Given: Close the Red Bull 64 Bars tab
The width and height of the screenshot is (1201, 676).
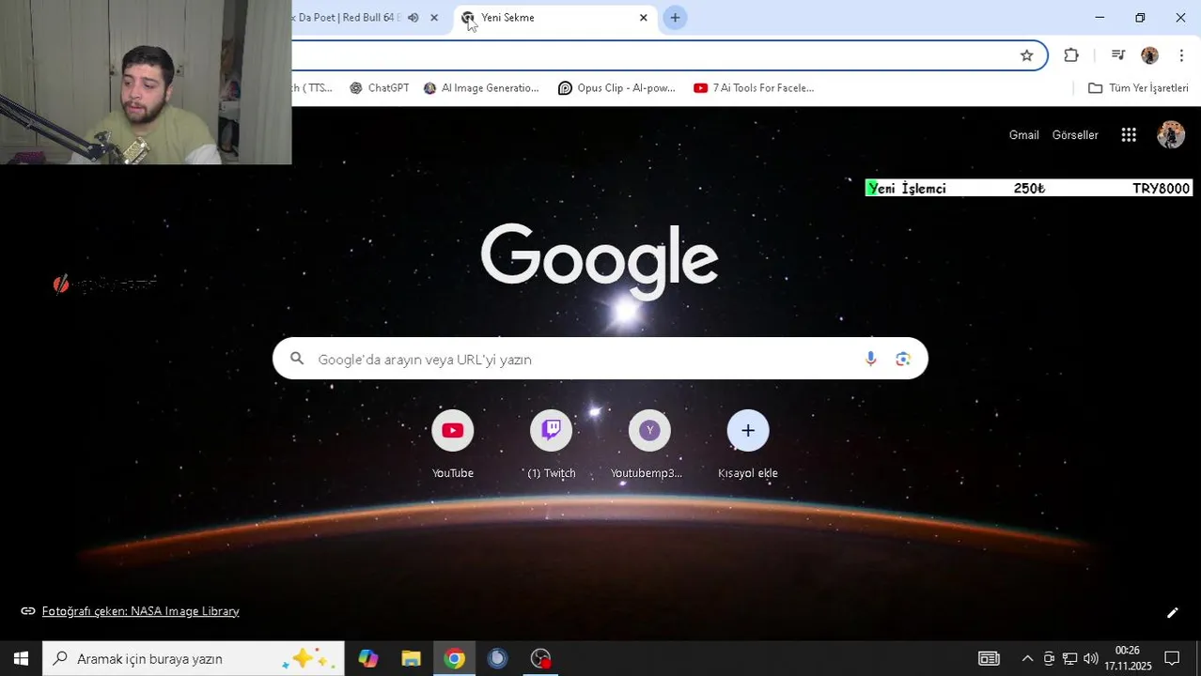Looking at the screenshot, I should pyautogui.click(x=434, y=18).
